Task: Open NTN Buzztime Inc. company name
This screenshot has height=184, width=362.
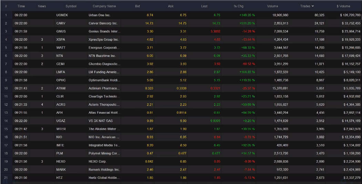Action: 102,55
